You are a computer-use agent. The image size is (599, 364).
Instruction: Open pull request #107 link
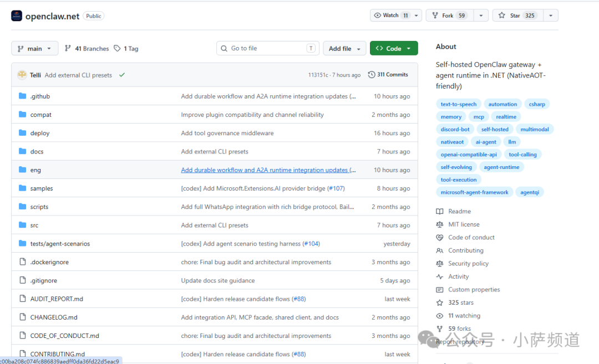[336, 188]
